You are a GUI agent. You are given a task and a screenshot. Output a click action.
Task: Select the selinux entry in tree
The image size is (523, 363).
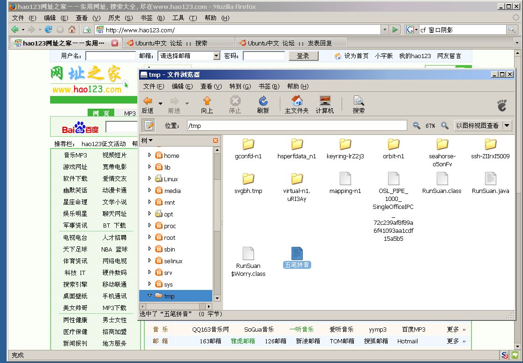click(173, 261)
